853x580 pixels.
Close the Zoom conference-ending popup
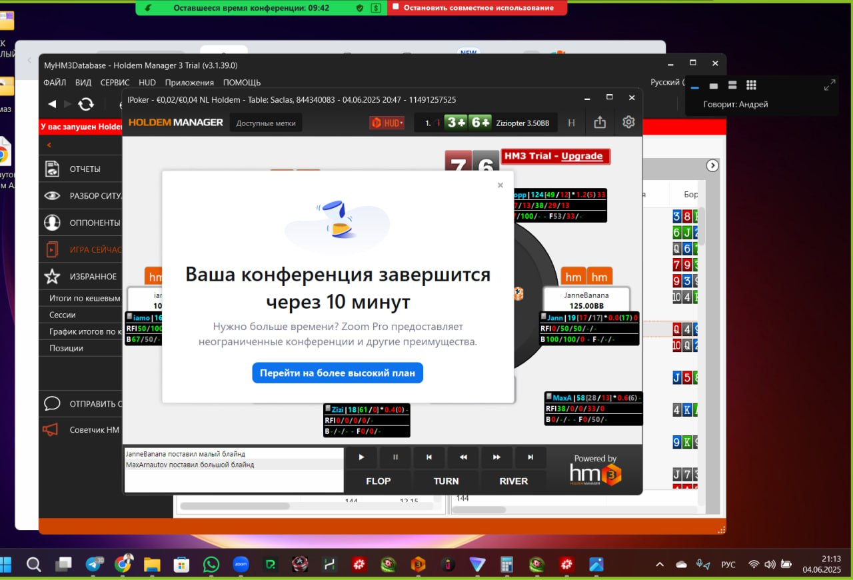tap(500, 185)
